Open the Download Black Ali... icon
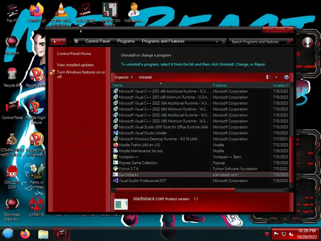 click(x=12, y=209)
